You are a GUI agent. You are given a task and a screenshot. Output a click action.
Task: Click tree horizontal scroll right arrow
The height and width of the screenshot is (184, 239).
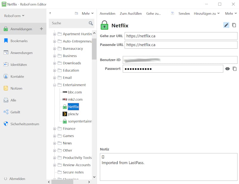point(89,182)
